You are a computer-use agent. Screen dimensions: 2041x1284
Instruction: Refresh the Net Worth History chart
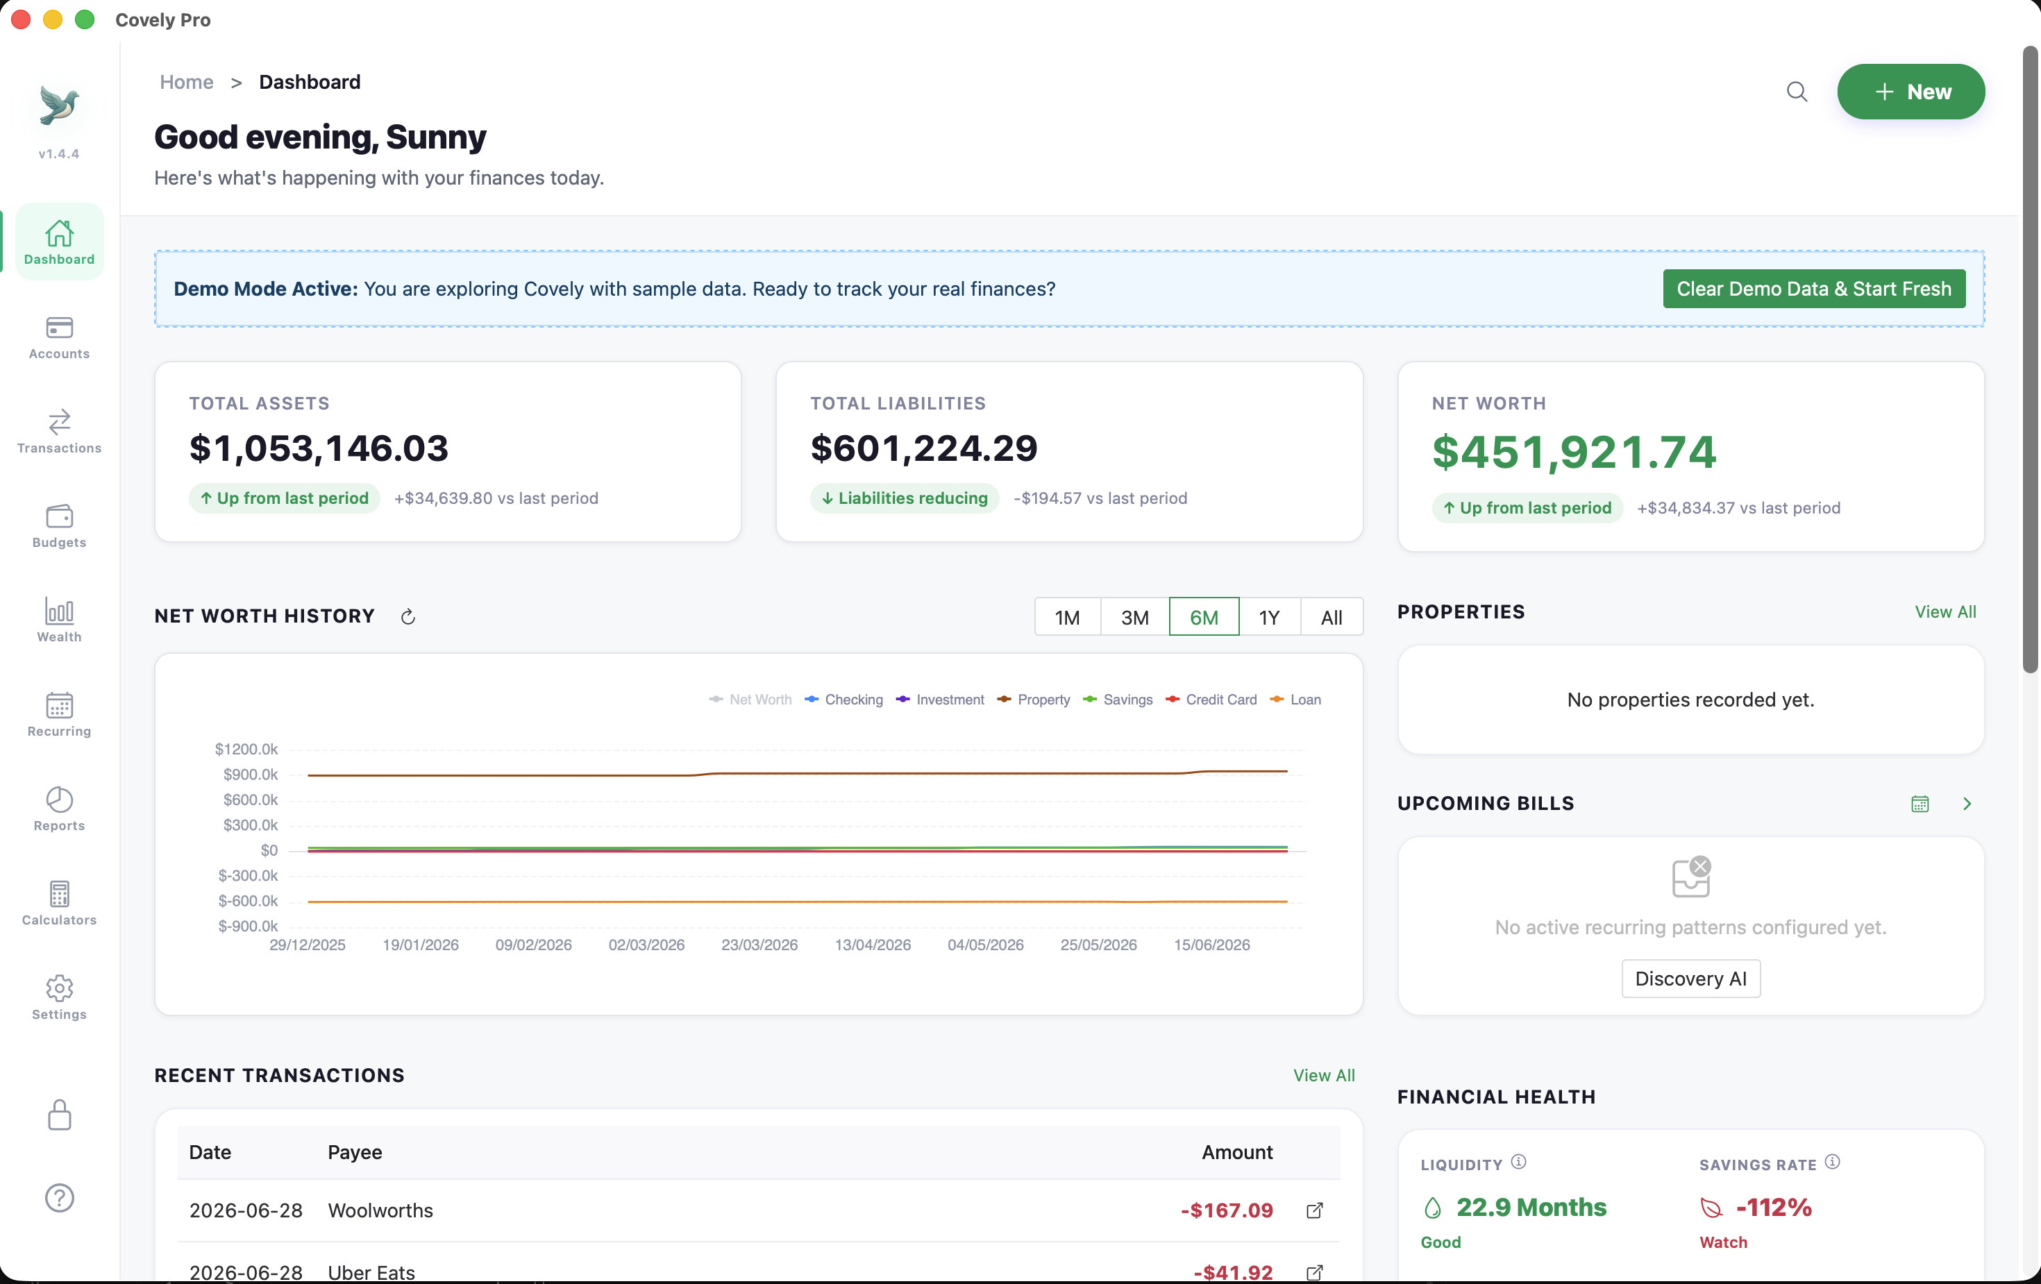[x=408, y=616]
